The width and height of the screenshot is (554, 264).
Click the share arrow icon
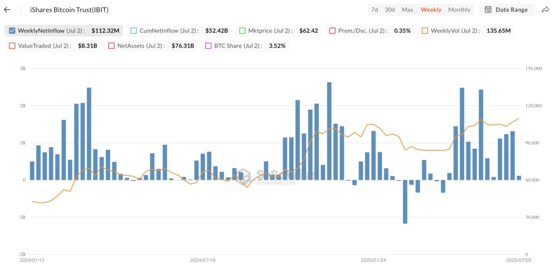(545, 10)
